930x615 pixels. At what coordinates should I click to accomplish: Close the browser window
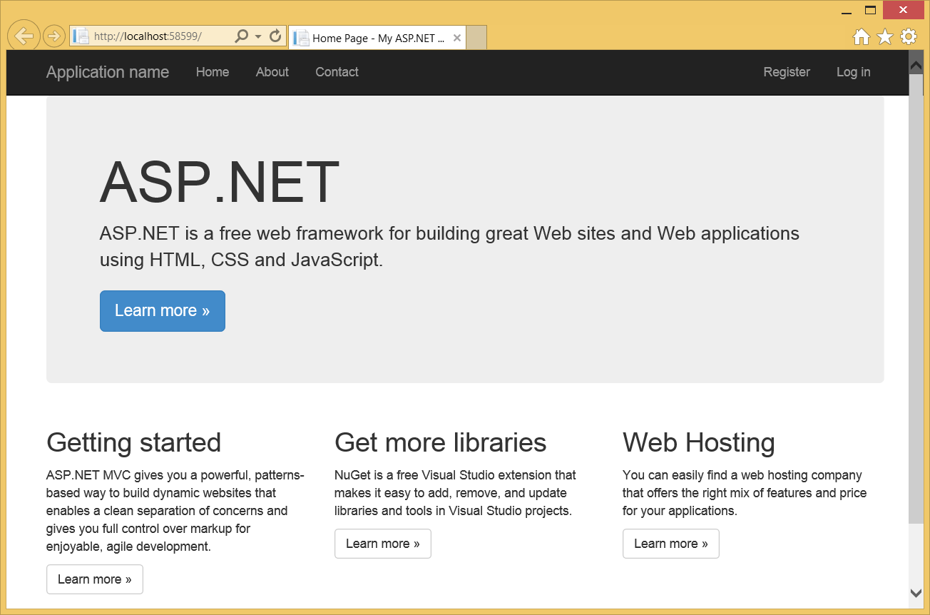[x=903, y=10]
